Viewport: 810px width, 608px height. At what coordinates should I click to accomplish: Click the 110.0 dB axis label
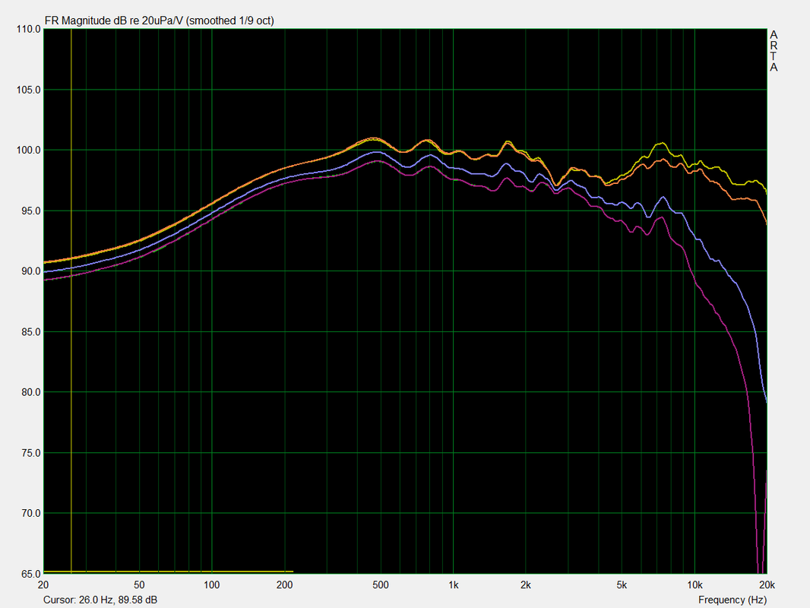click(28, 29)
